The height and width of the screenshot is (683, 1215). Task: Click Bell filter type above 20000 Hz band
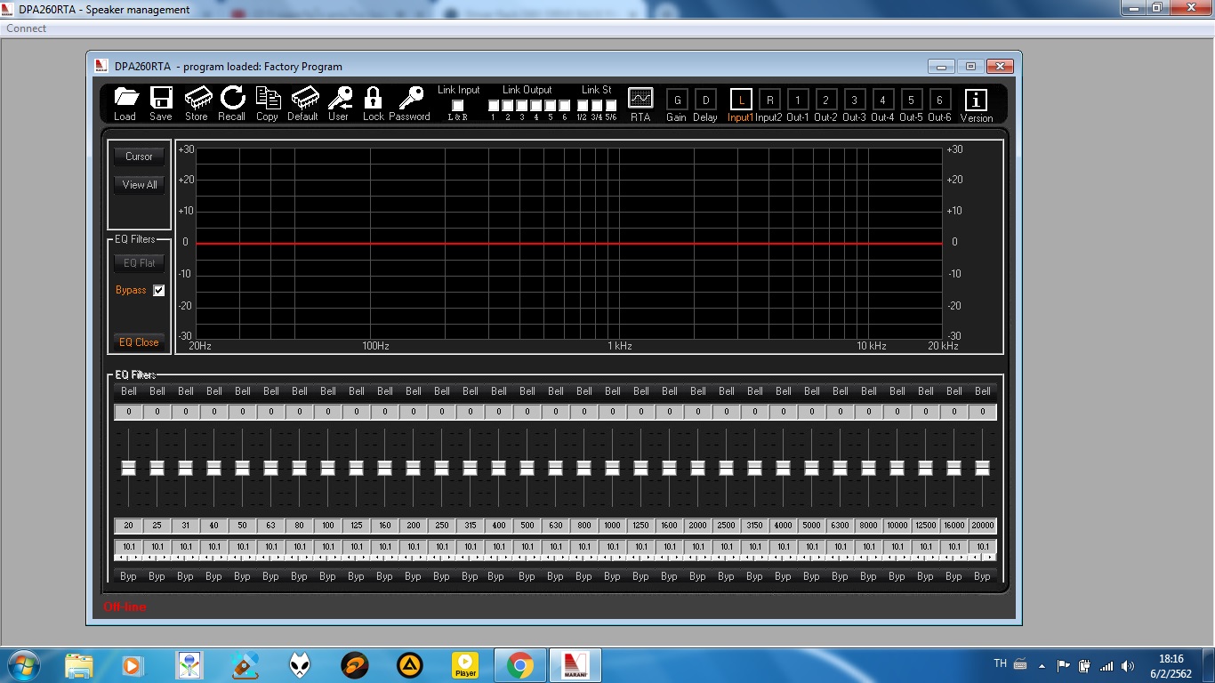tap(983, 391)
